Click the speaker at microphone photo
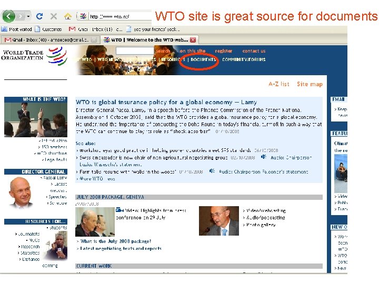The height and width of the screenshot is (284, 379). [219, 221]
